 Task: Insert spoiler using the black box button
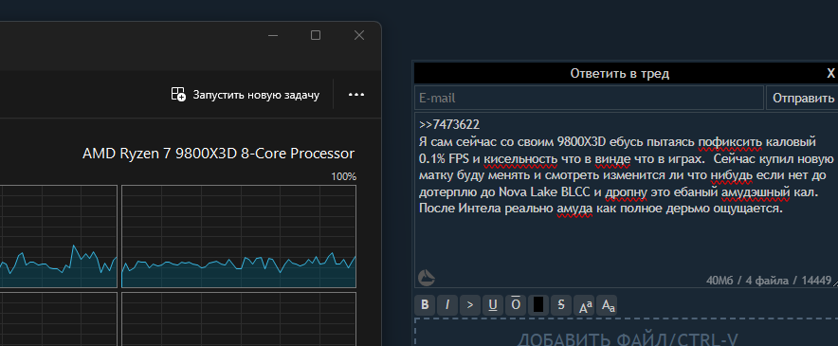(x=538, y=305)
